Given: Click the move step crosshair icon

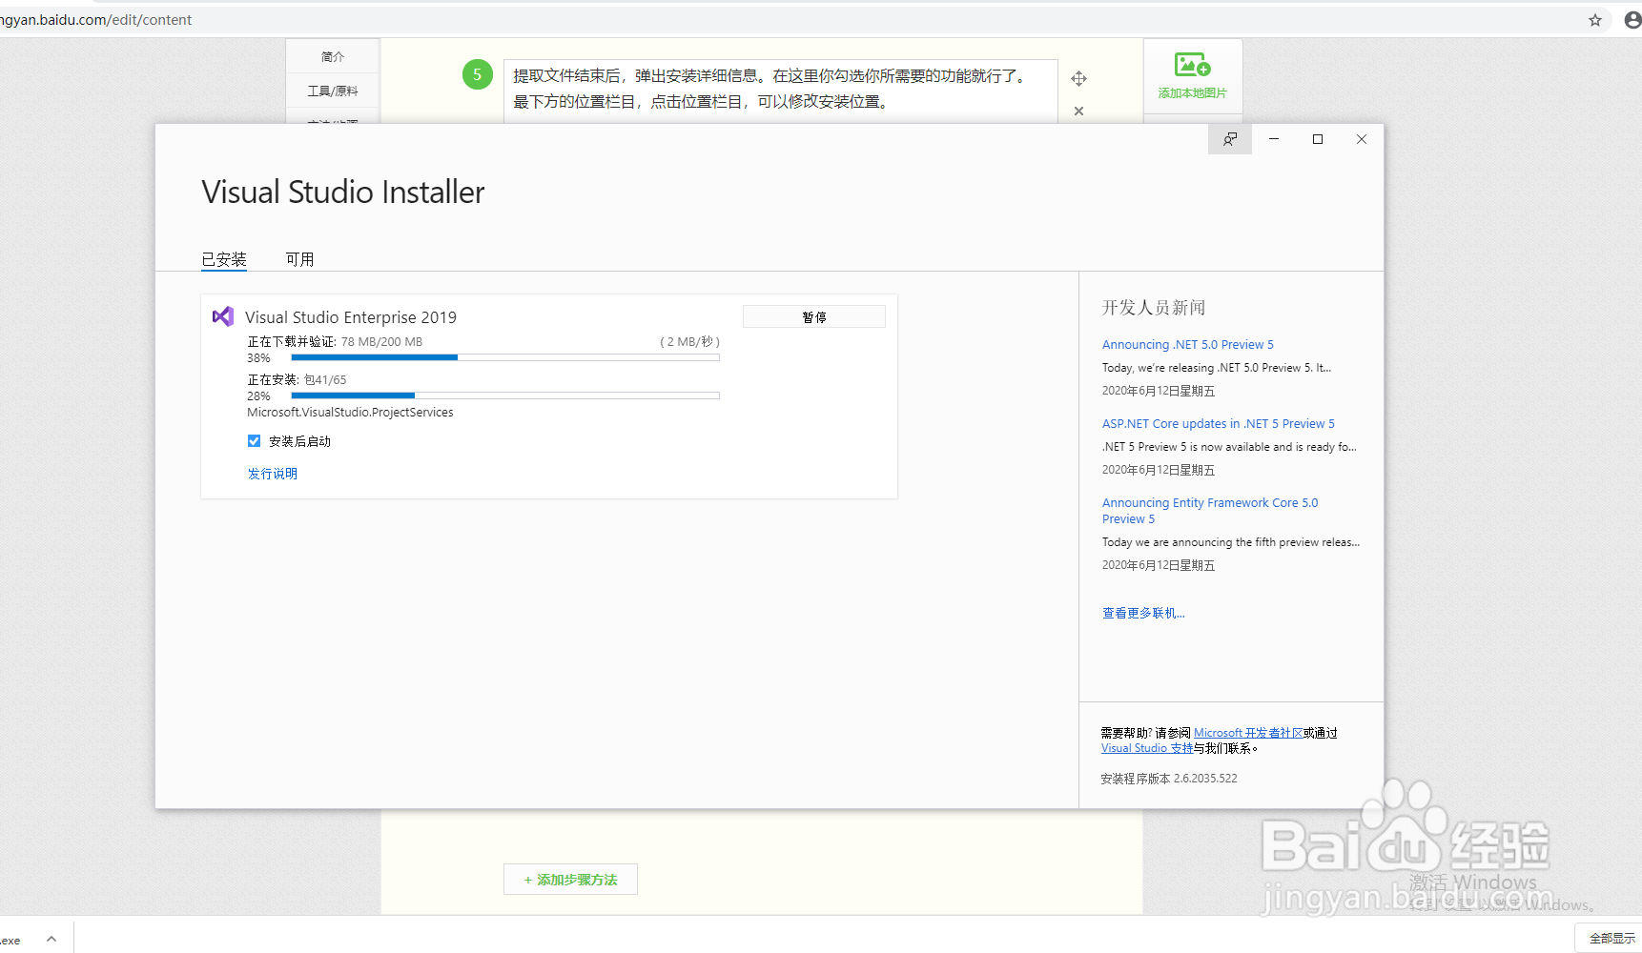Looking at the screenshot, I should pyautogui.click(x=1078, y=78).
